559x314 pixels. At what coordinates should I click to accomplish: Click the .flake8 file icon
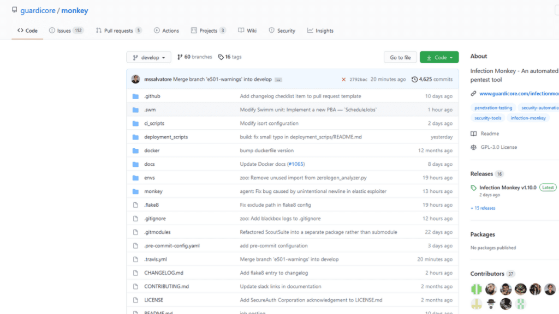[135, 205]
